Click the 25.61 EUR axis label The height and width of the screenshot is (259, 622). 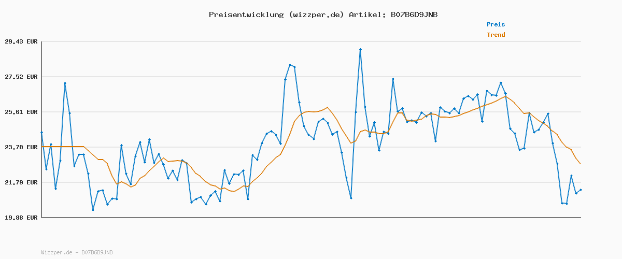click(x=21, y=112)
